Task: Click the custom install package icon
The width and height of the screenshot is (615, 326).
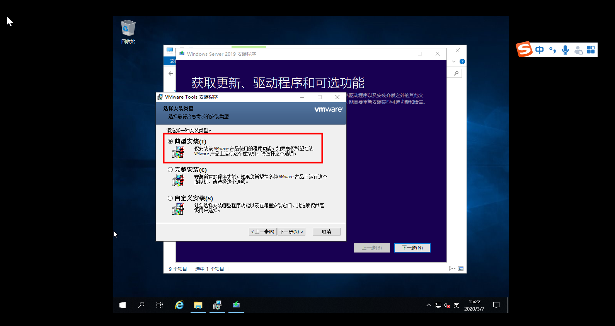Action: click(178, 209)
